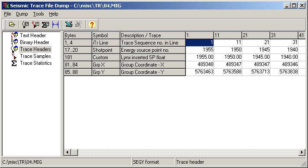308x168 pixels.
Task: Click 'Group Coordinate - X' description
Action: (x=153, y=65)
